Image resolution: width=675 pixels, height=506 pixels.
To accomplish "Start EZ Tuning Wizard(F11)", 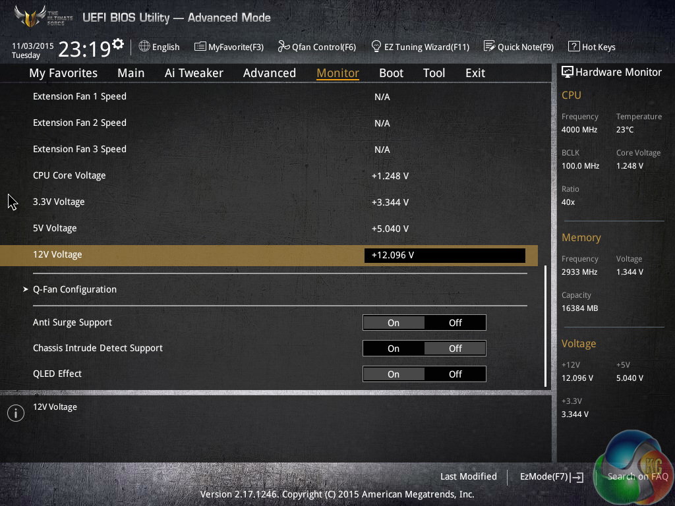I will click(426, 47).
